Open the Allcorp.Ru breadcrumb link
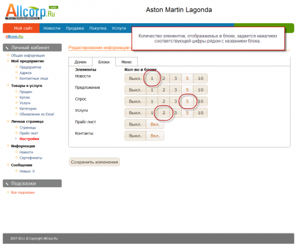 pos(14,37)
